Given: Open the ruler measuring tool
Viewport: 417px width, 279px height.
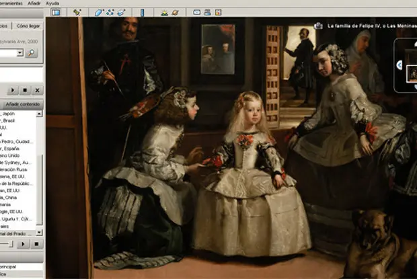Looking at the screenshot, I should pyautogui.click(x=143, y=13).
